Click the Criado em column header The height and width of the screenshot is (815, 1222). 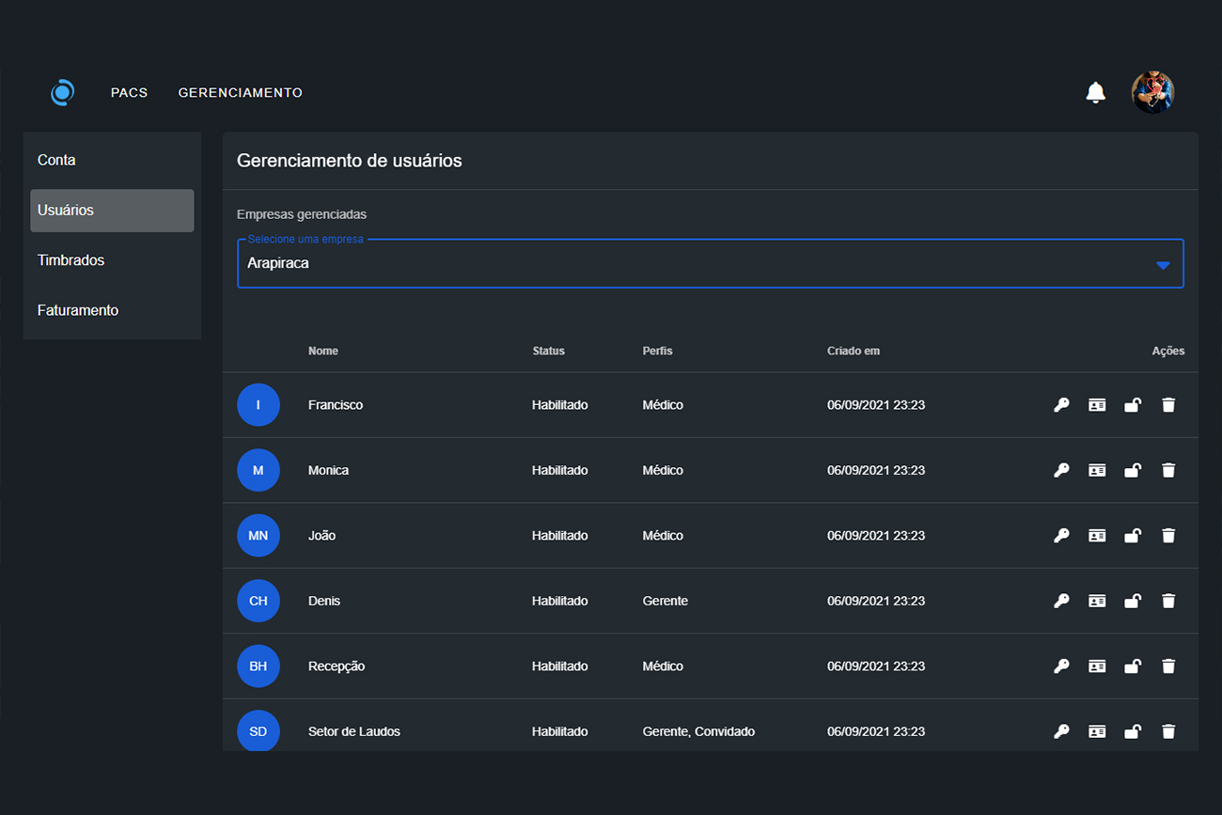coord(854,351)
